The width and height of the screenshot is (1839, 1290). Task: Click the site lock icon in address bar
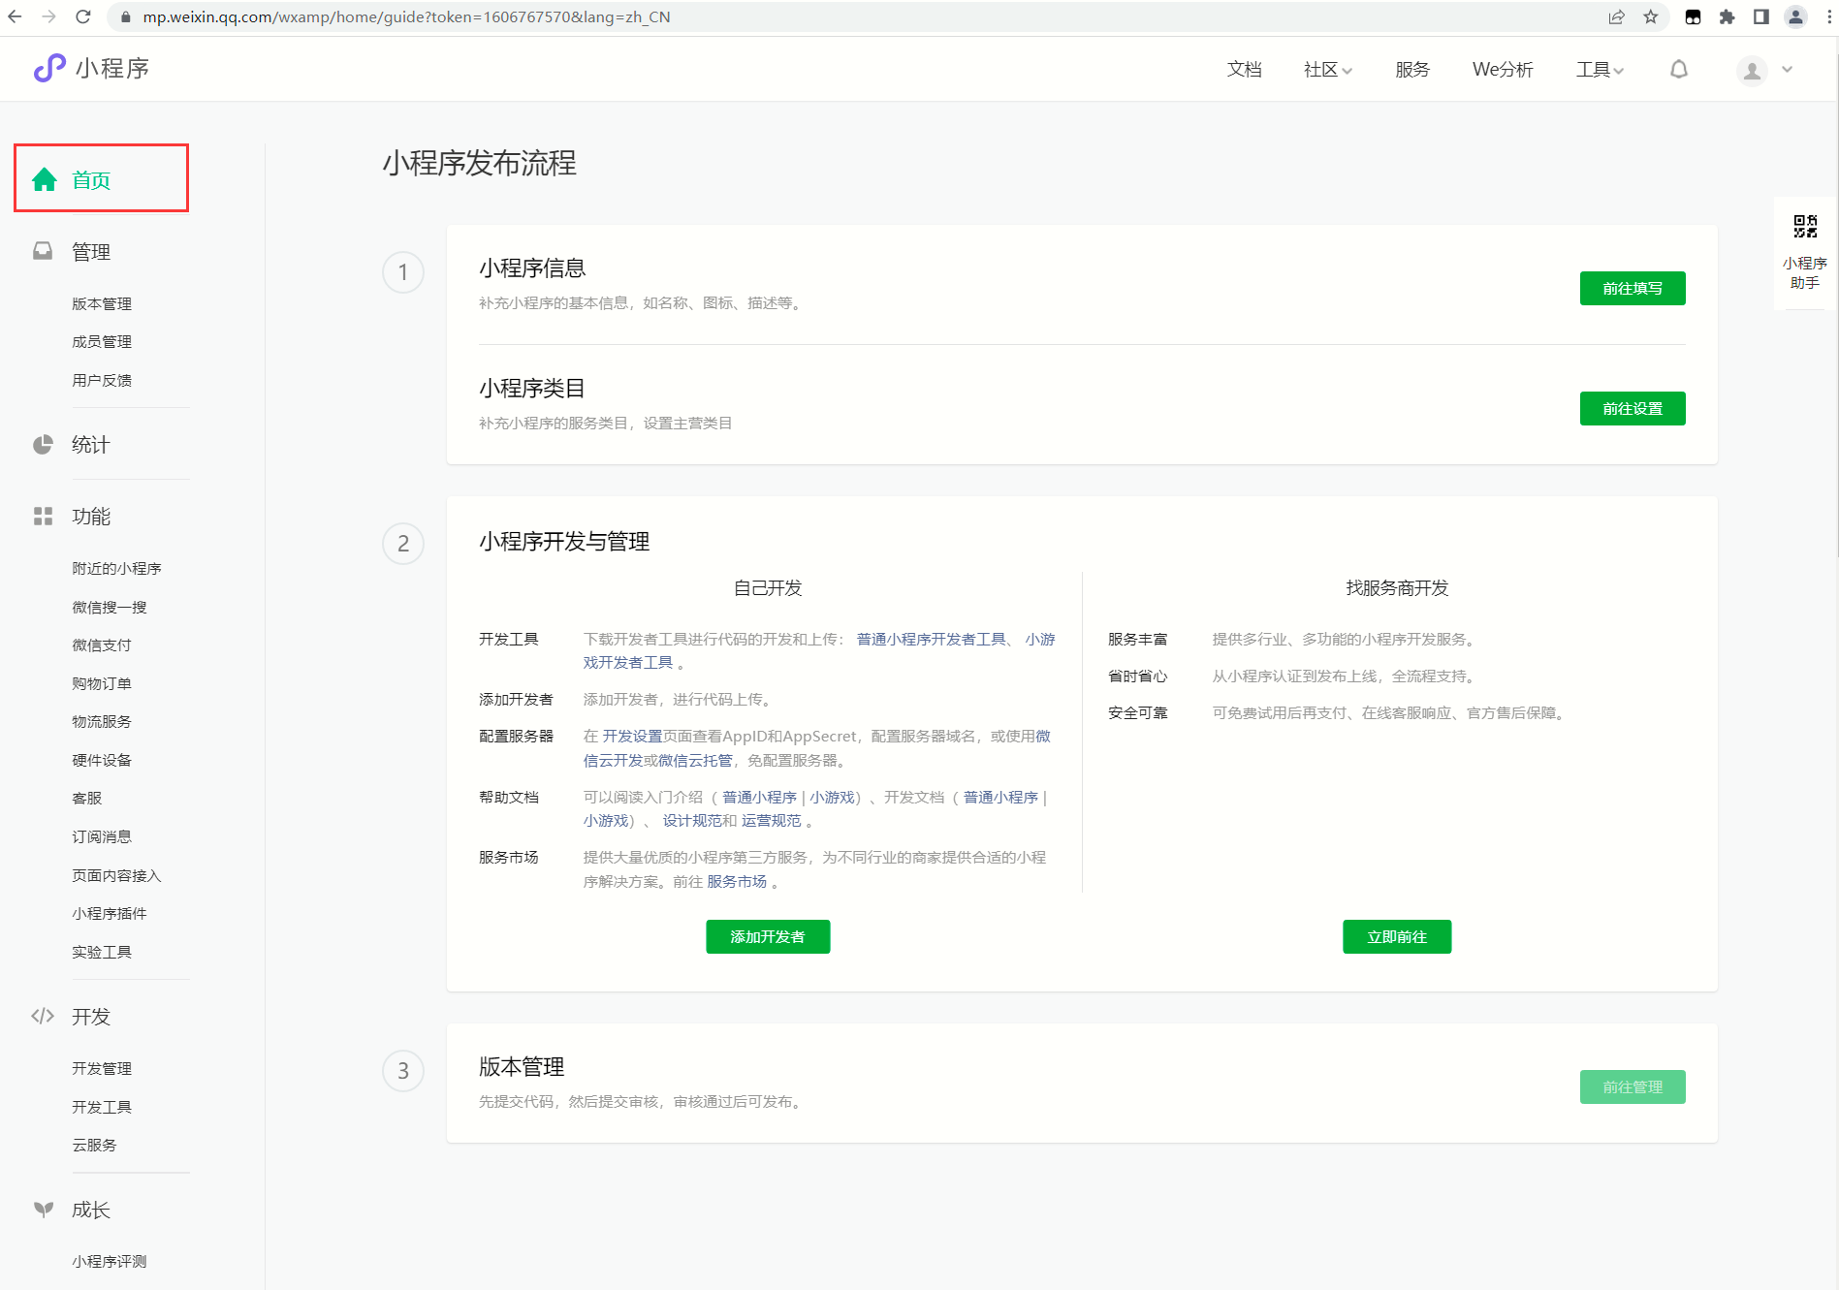(x=125, y=16)
